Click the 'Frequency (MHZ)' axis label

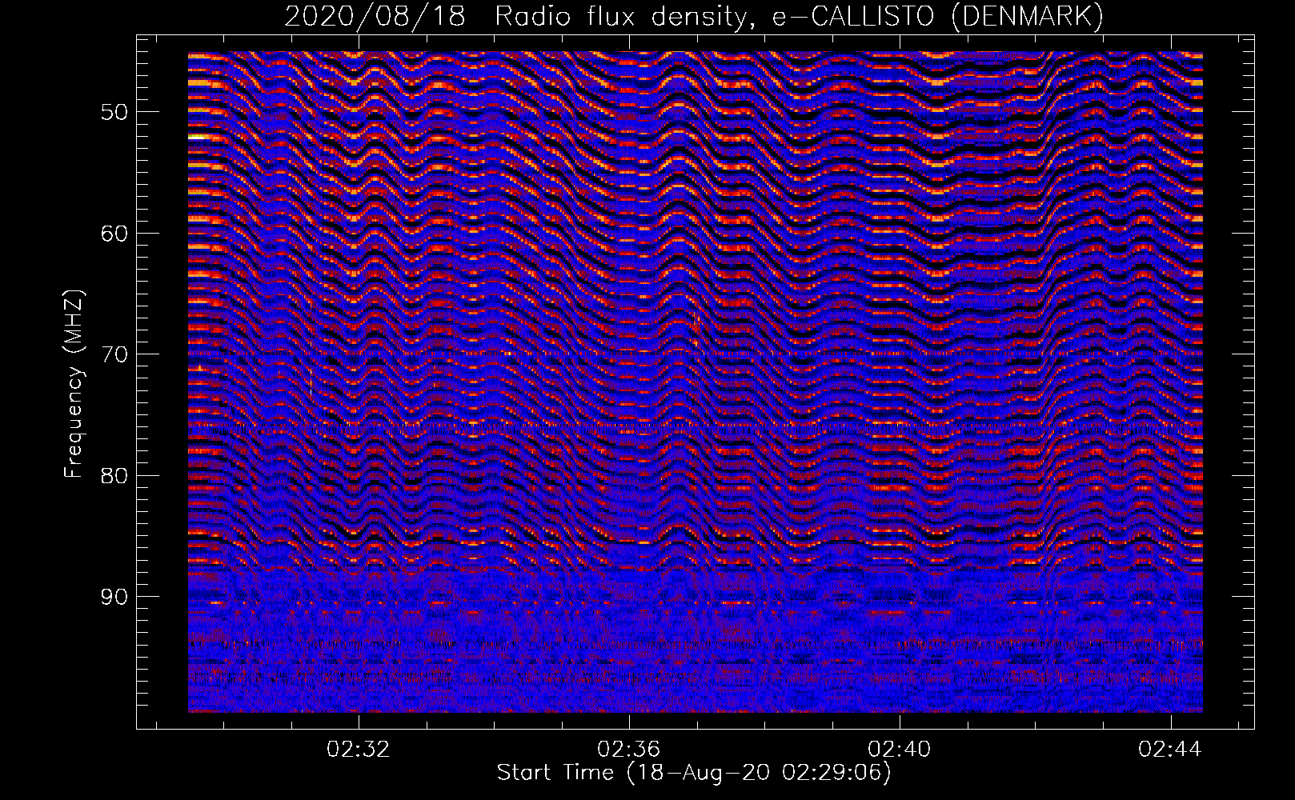click(x=74, y=384)
